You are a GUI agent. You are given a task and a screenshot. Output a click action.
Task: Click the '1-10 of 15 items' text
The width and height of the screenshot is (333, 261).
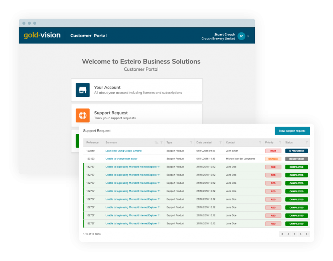tap(92, 234)
